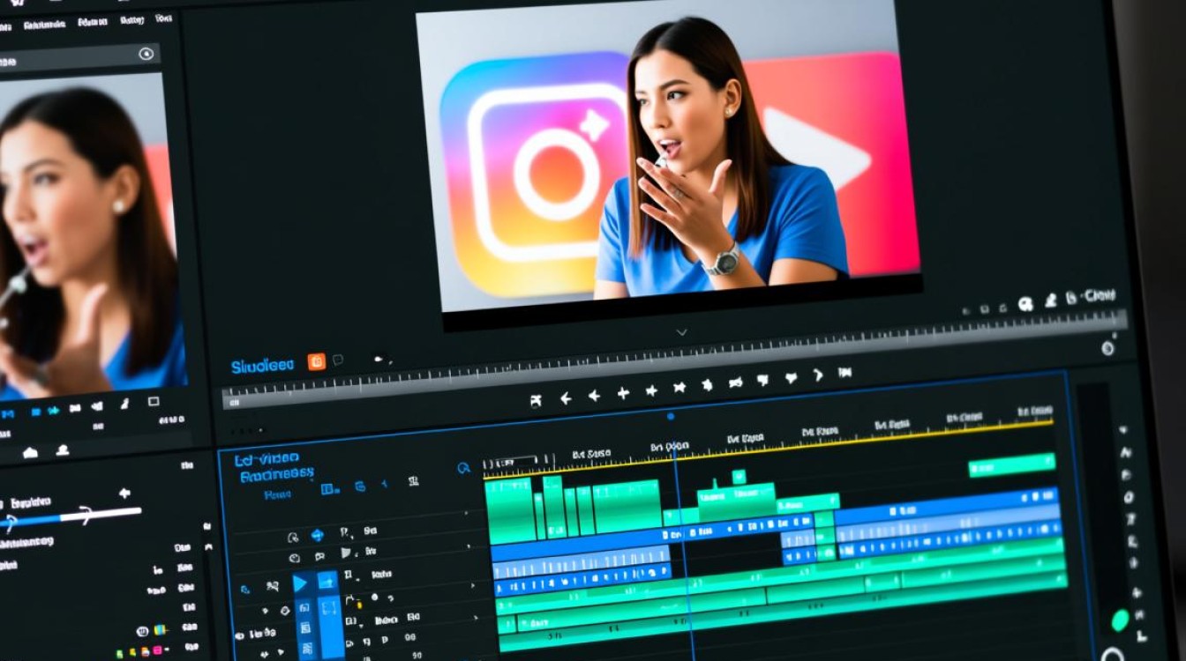This screenshot has width=1186, height=661.
Task: Expand the down chevron beneath the program preview
Action: click(681, 332)
